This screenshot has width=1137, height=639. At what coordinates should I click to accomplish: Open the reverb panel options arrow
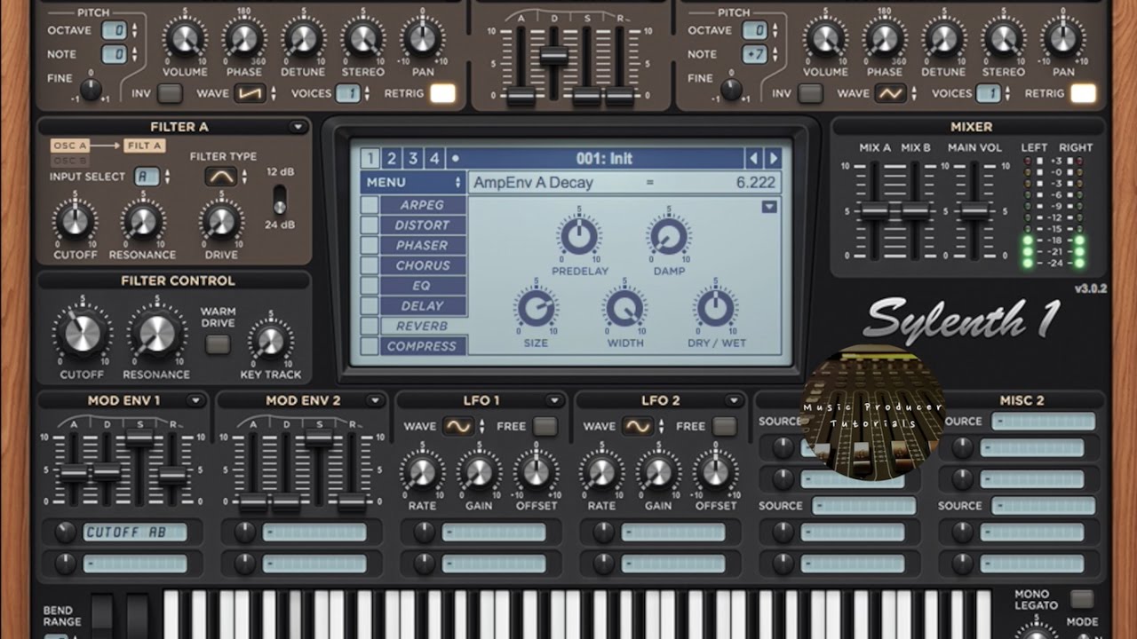tap(769, 207)
